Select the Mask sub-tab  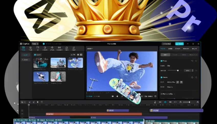pyautogui.click(x=184, y=55)
